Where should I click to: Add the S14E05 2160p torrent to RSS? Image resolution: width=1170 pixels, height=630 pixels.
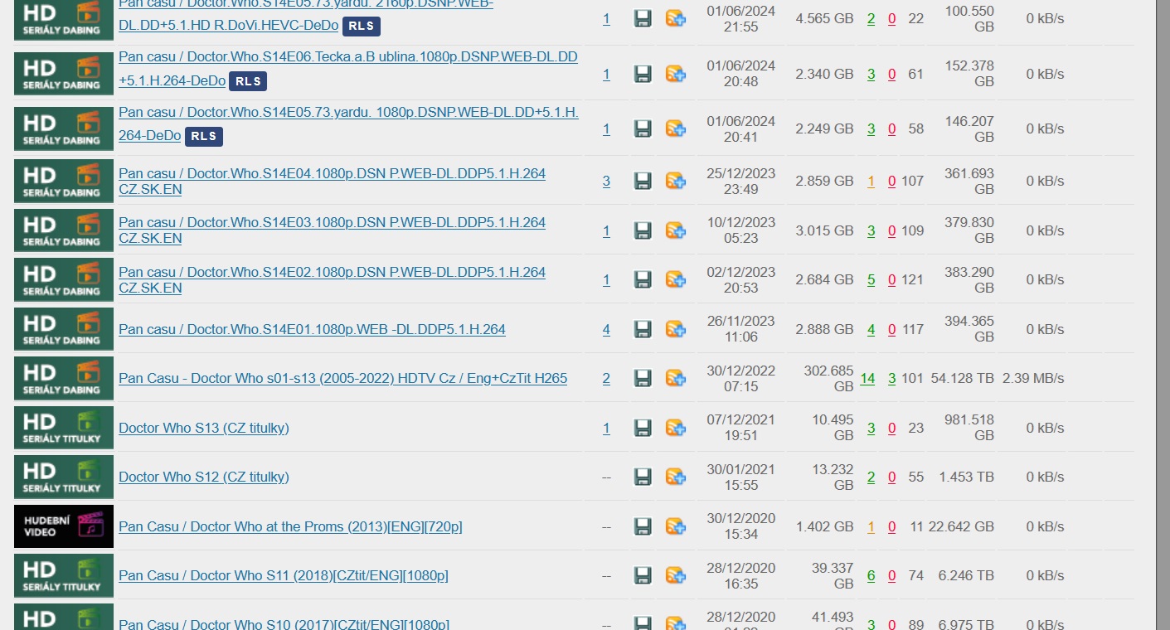pyautogui.click(x=676, y=18)
